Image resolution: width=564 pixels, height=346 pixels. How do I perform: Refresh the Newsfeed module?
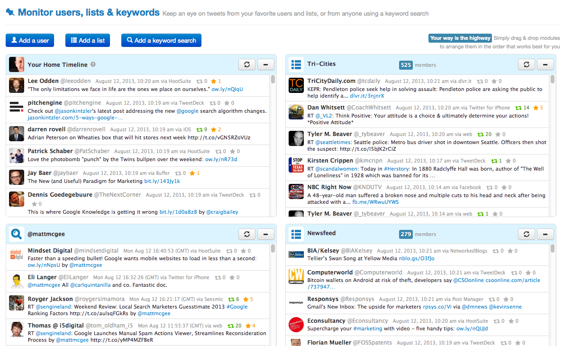[x=526, y=234]
